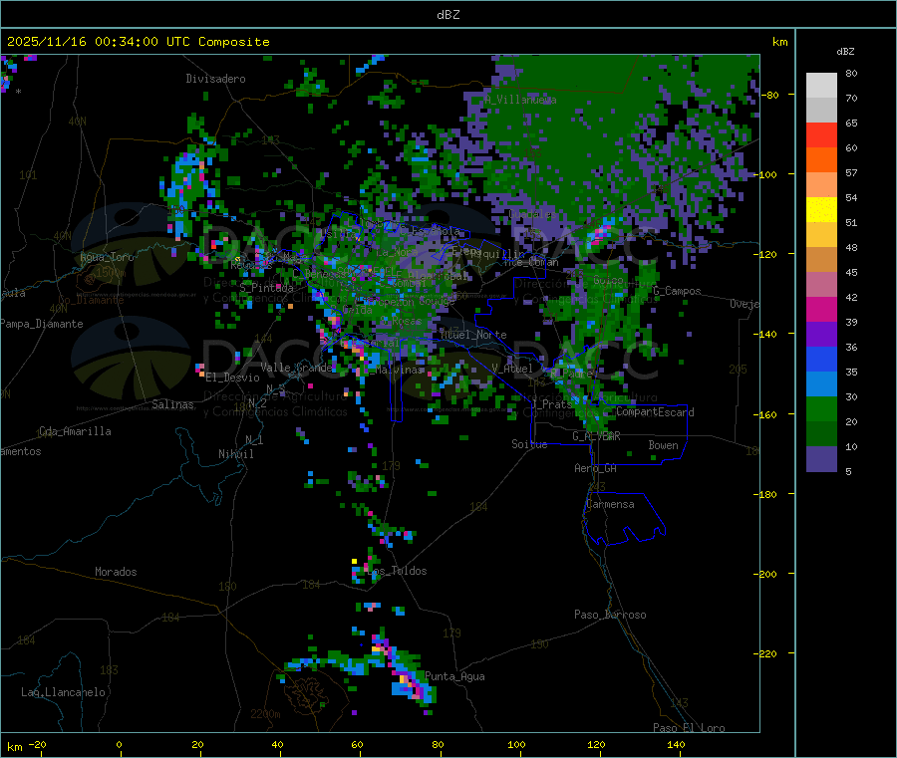Click the Divisadero map label
897x758 pixels.
coord(215,79)
